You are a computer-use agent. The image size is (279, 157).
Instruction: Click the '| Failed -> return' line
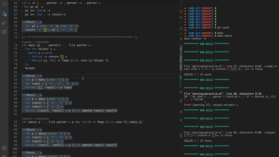point(48,57)
